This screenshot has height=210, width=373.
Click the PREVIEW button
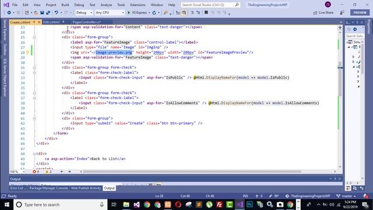pos(360,12)
